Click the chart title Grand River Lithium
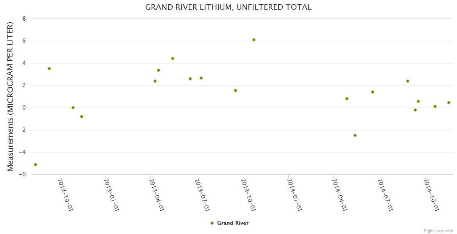Screen dimensions: 457x234 pyautogui.click(x=228, y=7)
